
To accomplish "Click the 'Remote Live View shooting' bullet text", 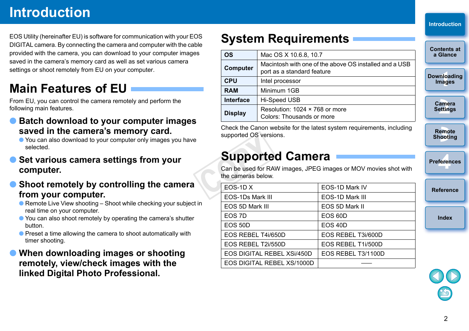I will tap(114, 207).
